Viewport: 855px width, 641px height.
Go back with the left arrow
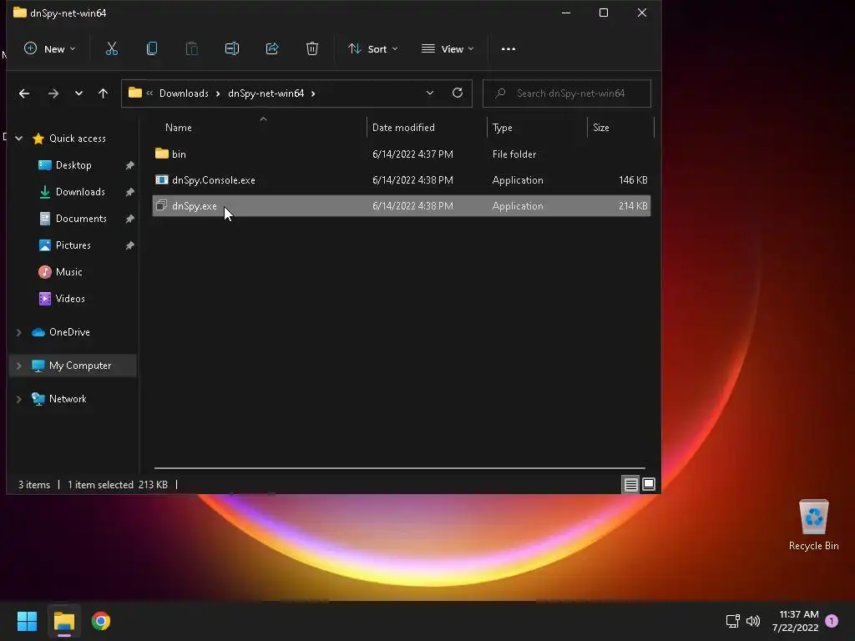coord(24,93)
